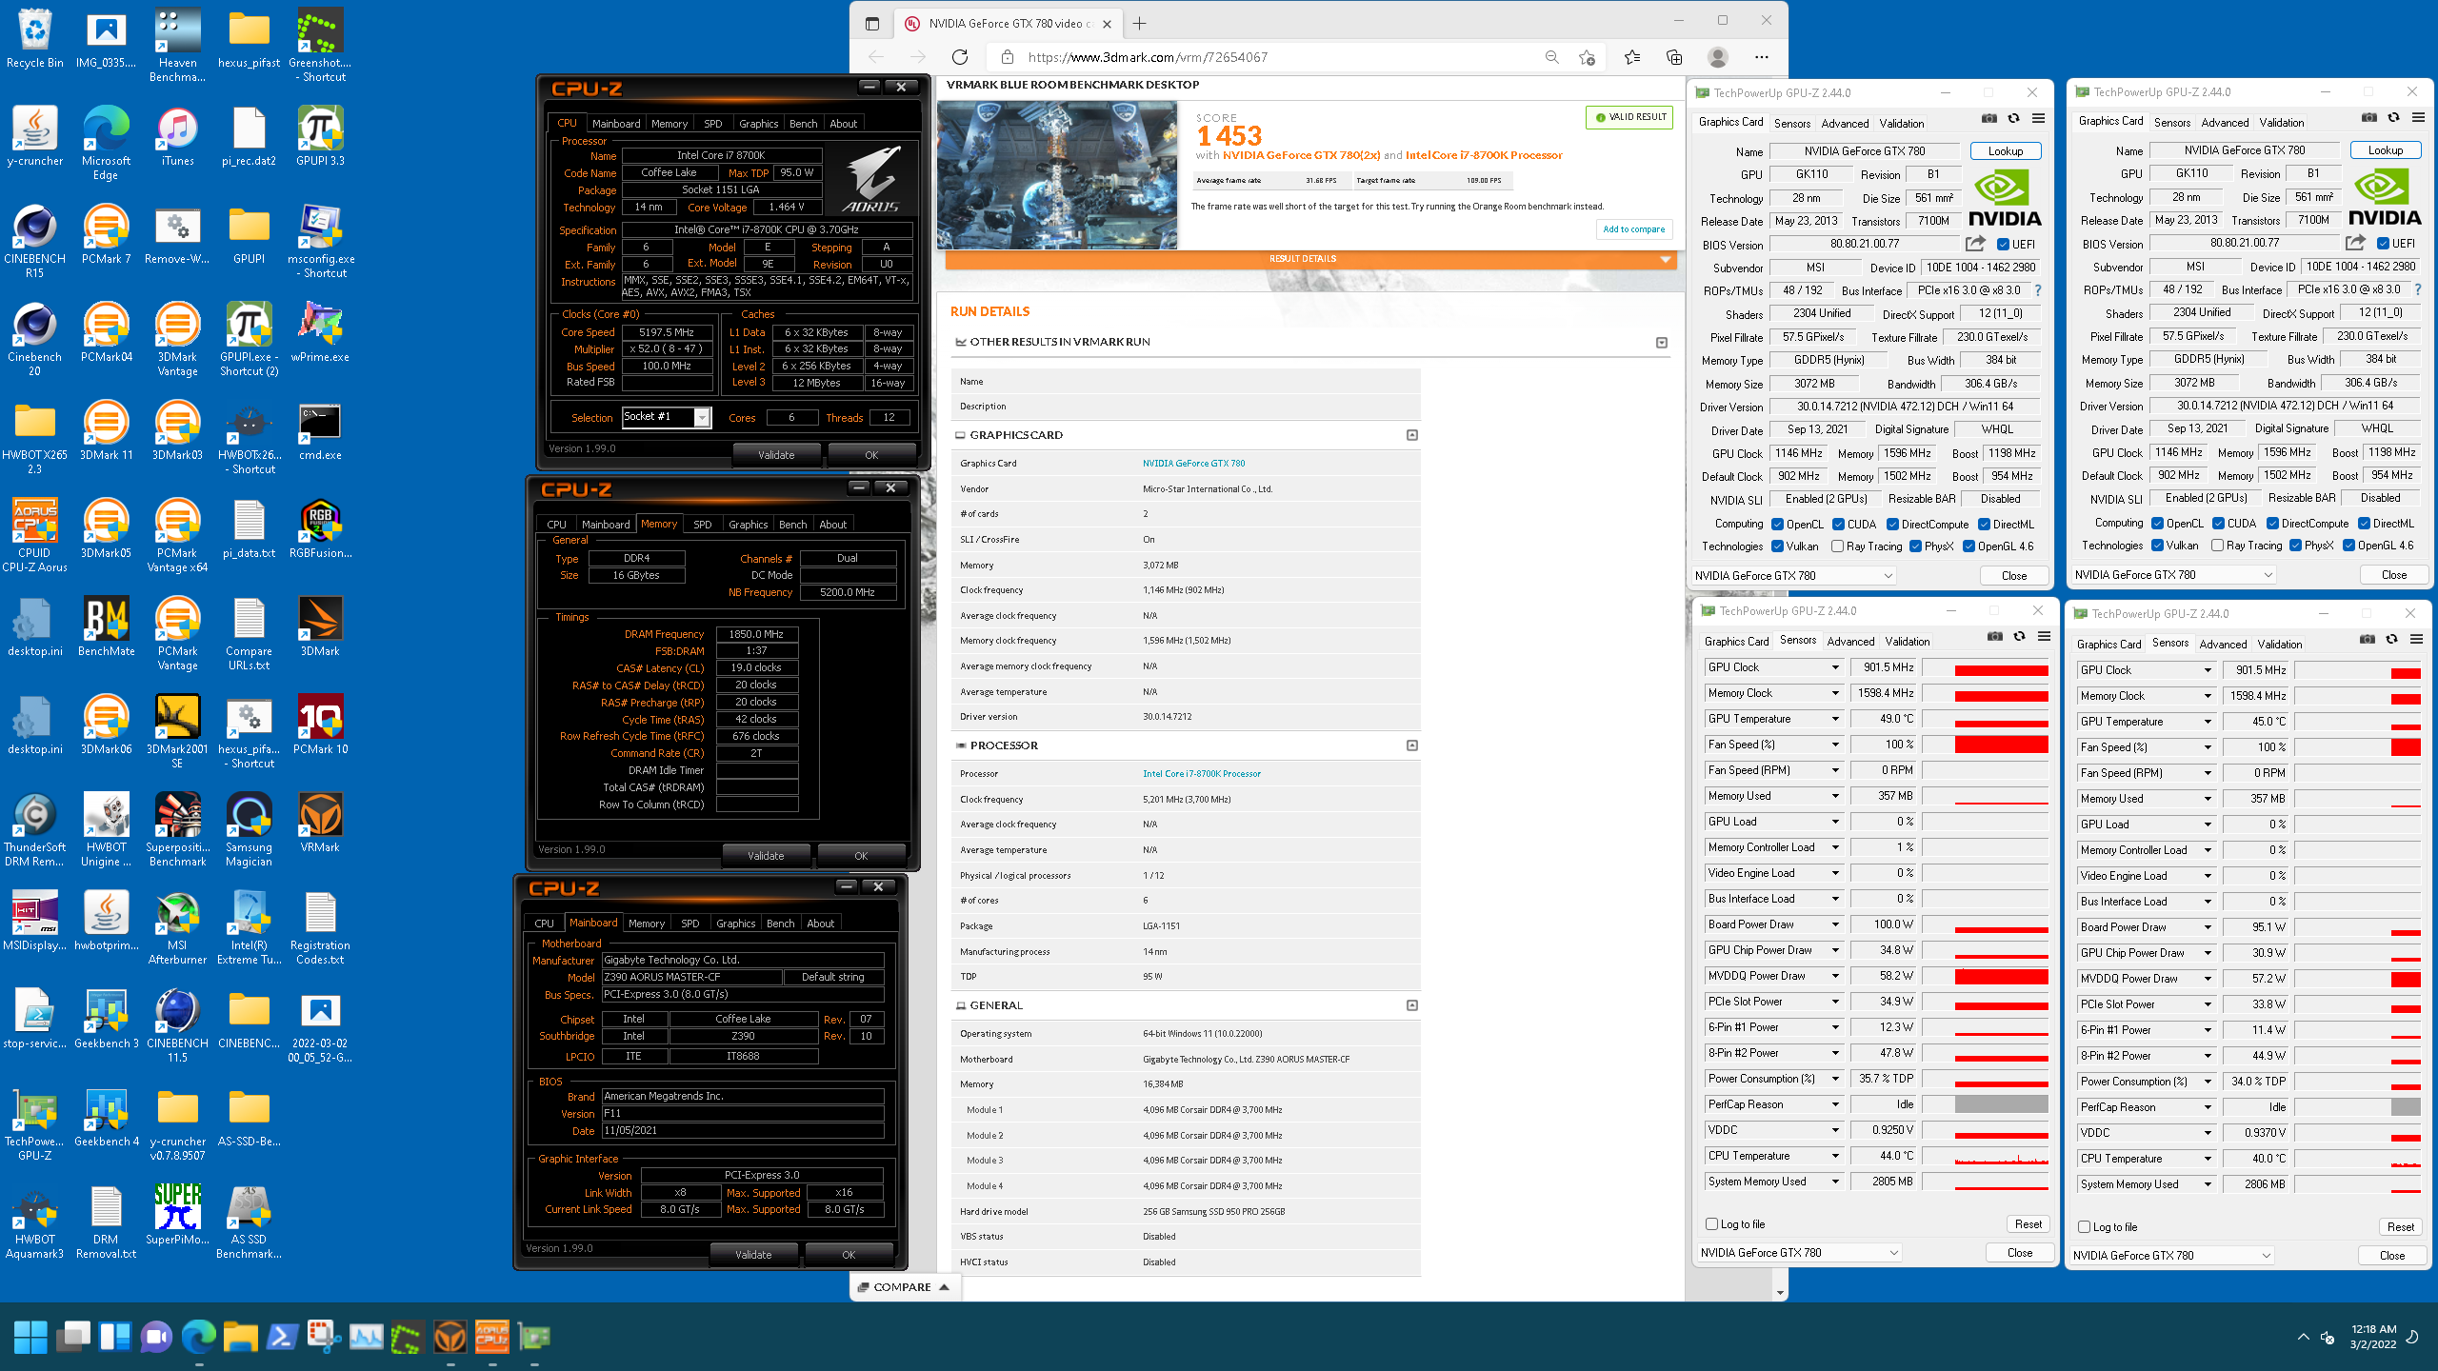Open Geekbench 4 desktop shortcut
The height and width of the screenshot is (1371, 2438).
pyautogui.click(x=106, y=1117)
